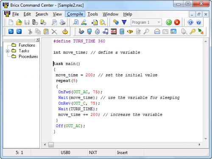Compile the program with the blue gears icon
212x159 pixels.
116,22
